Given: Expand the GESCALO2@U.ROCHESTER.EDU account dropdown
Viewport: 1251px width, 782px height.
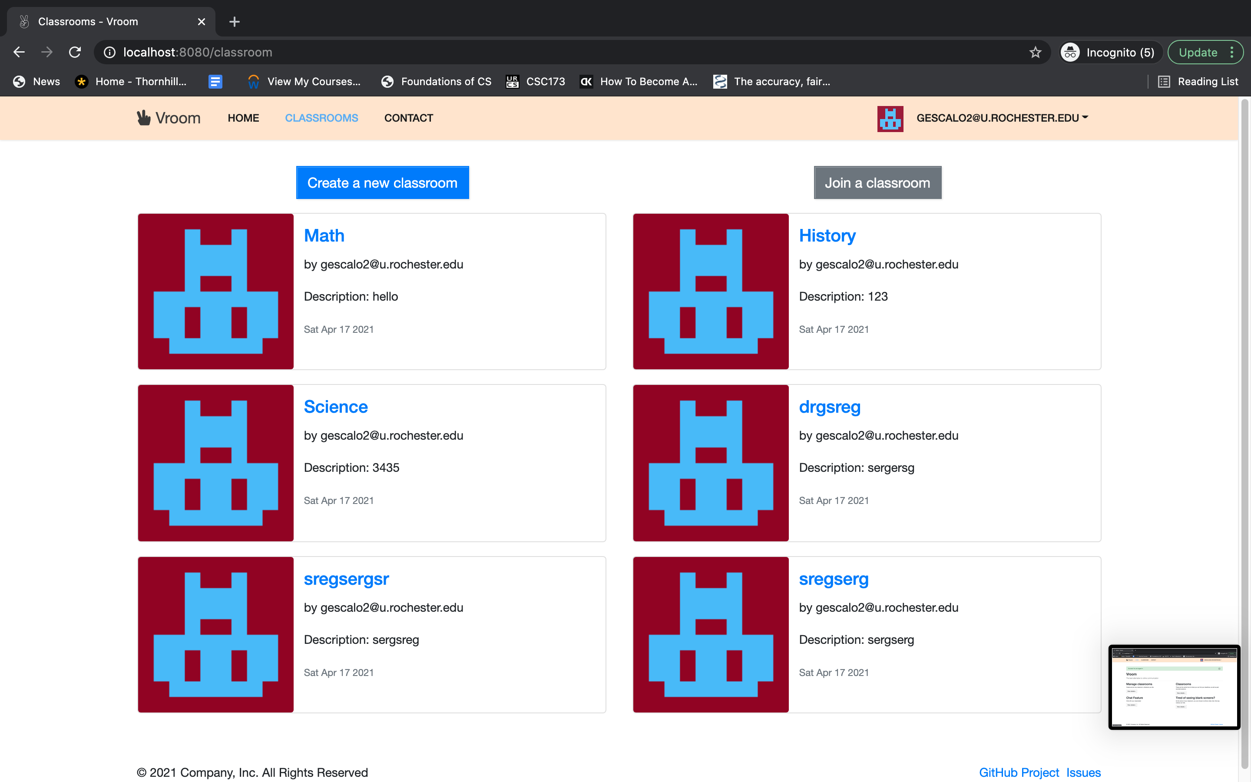Looking at the screenshot, I should (x=1002, y=118).
